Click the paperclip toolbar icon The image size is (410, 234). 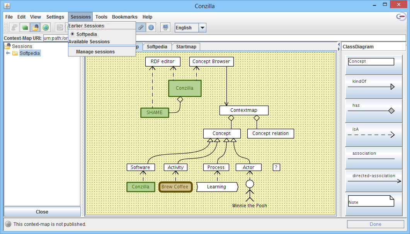coord(141,27)
